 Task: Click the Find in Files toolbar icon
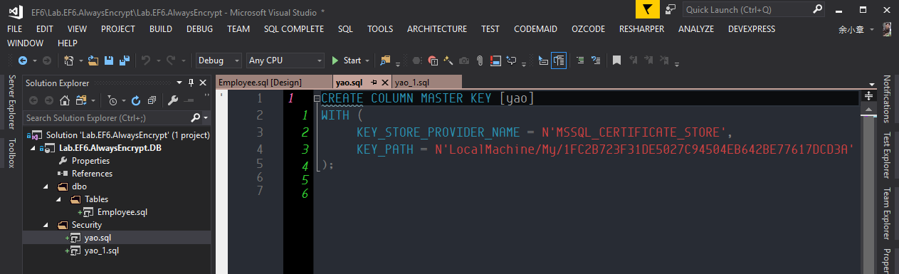pyautogui.click(x=385, y=60)
